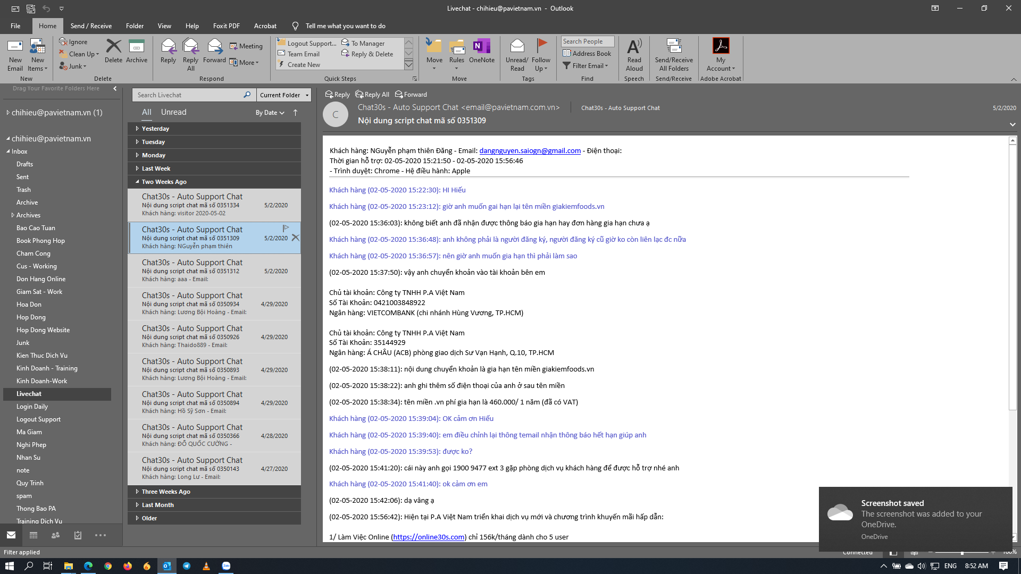Click the Delete icon in the ribbon
Viewport: 1021px width, 574px height.
tap(113, 51)
